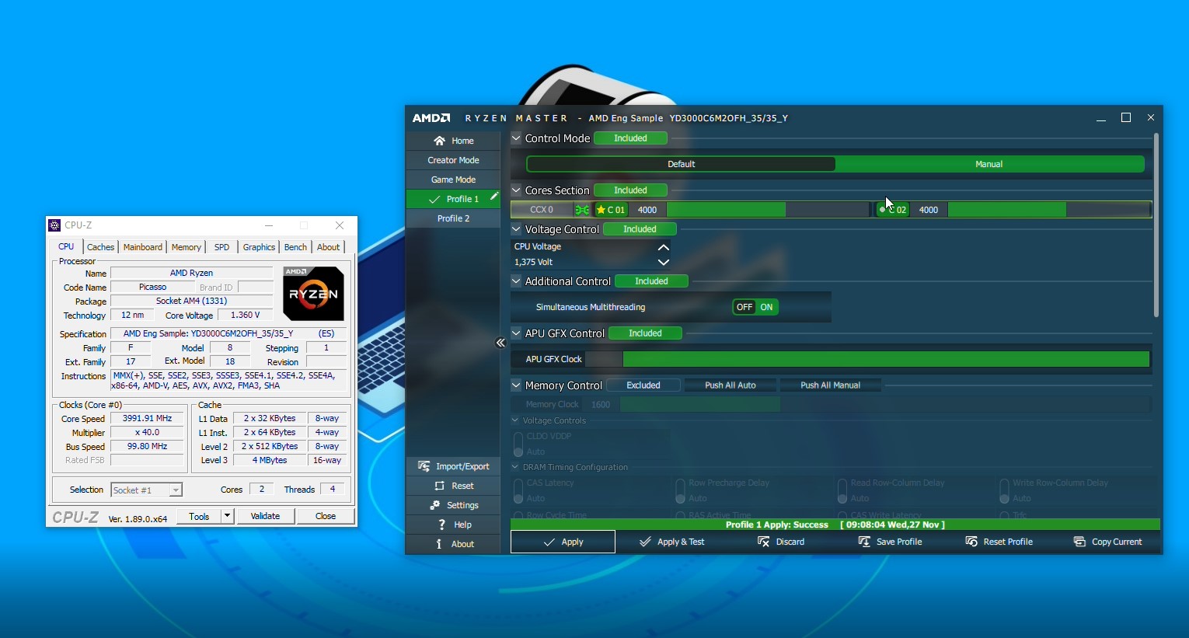
Task: Close the CPU-Z window
Action: point(340,225)
